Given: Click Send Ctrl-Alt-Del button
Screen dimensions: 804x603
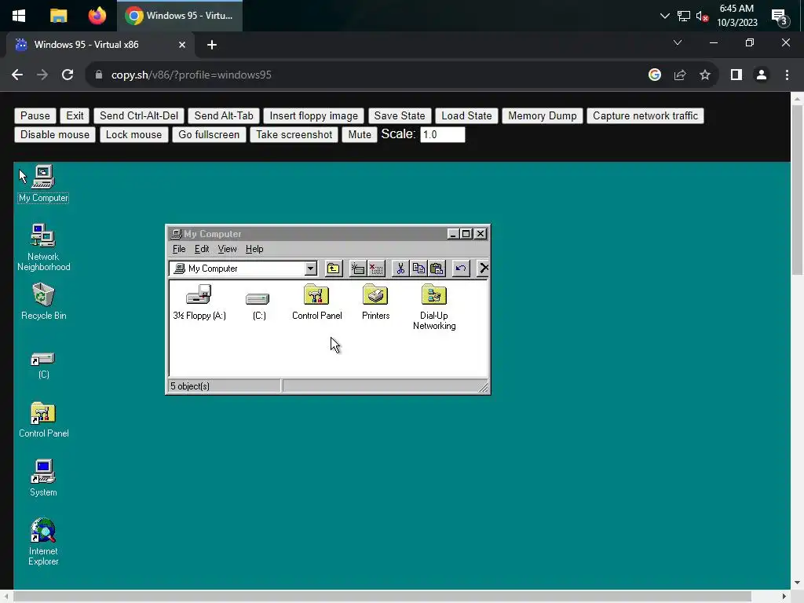Looking at the screenshot, I should click(x=139, y=116).
